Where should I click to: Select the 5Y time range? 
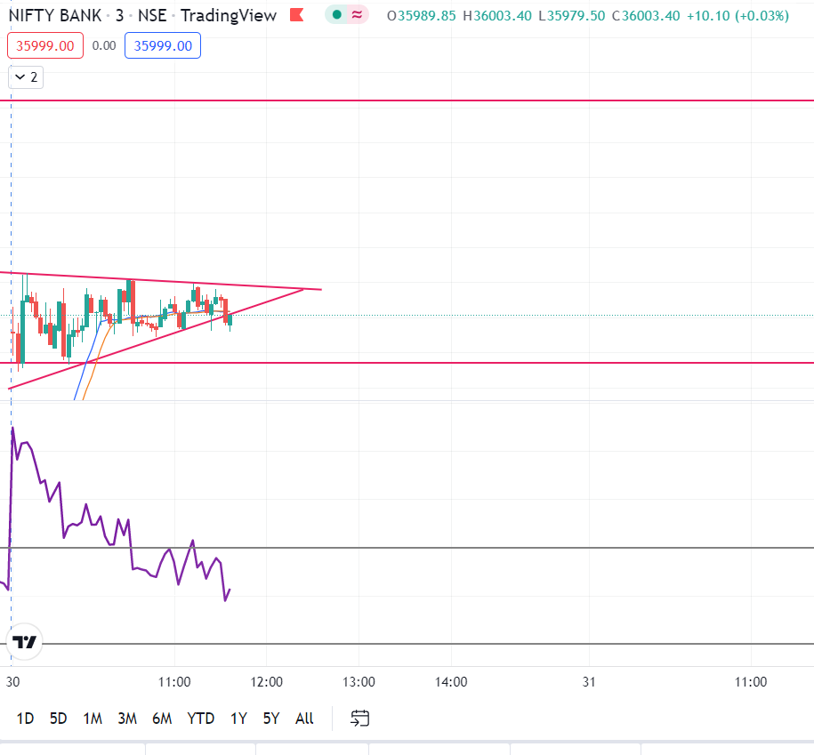(x=271, y=719)
